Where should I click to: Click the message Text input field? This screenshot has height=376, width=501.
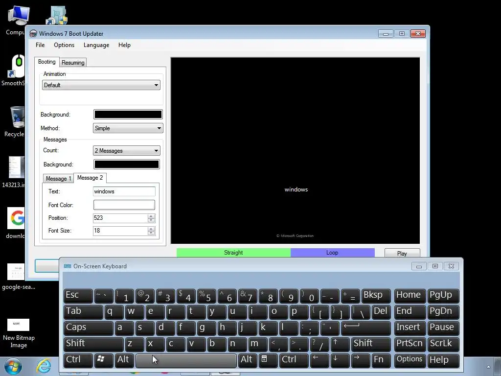click(124, 191)
